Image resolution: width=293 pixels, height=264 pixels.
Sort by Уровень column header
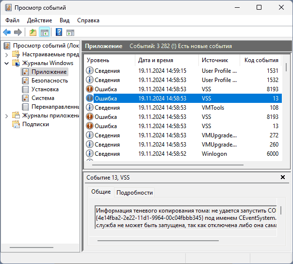point(110,60)
